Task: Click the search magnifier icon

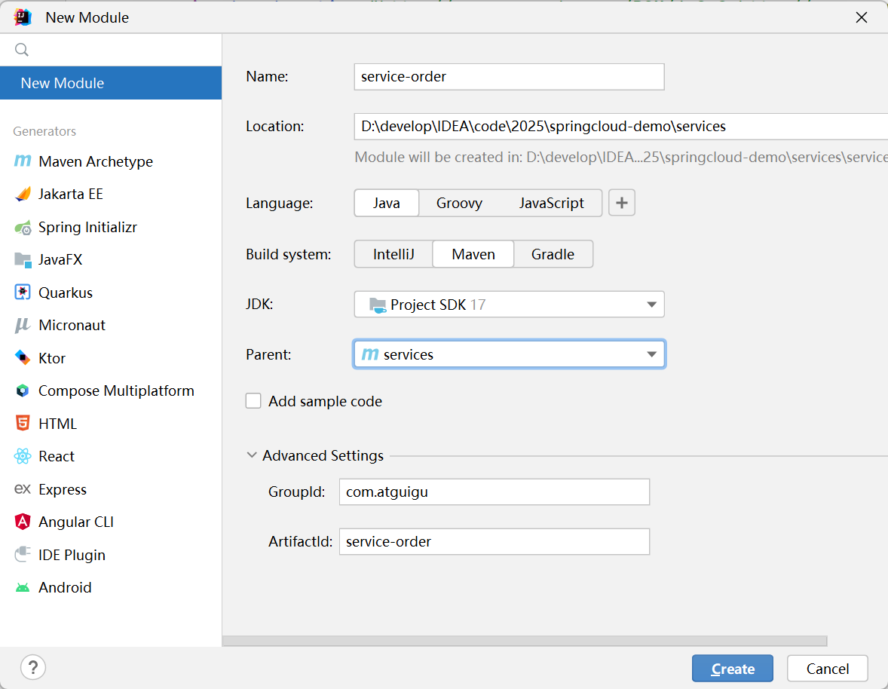Action: click(22, 50)
